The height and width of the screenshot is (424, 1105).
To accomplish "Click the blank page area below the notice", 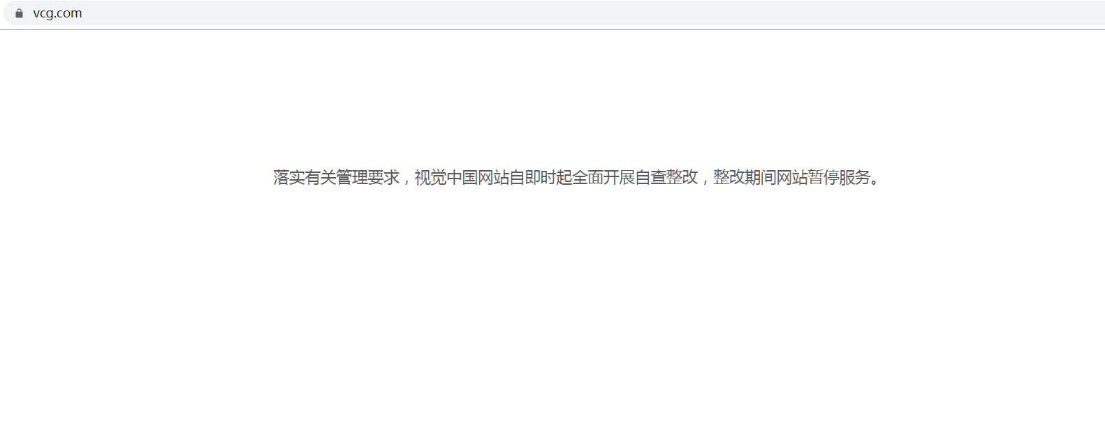I will [552, 307].
